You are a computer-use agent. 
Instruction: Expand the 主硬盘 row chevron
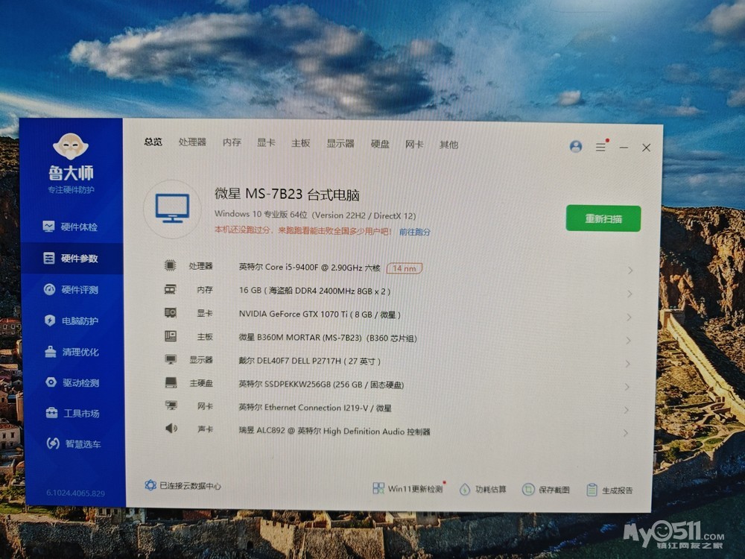628,387
